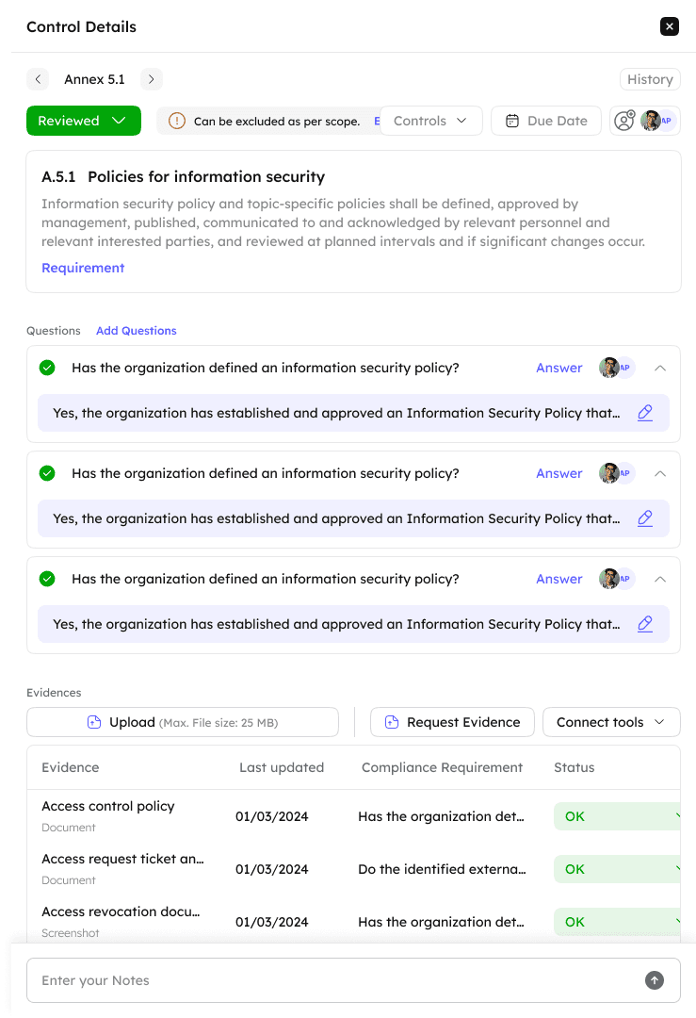
Task: Click the calendar icon on Due Date button
Action: point(511,121)
